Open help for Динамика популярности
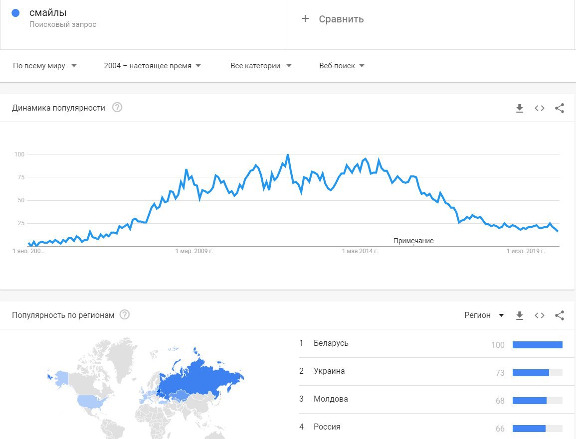Viewport: 576px width, 439px height. click(x=117, y=108)
